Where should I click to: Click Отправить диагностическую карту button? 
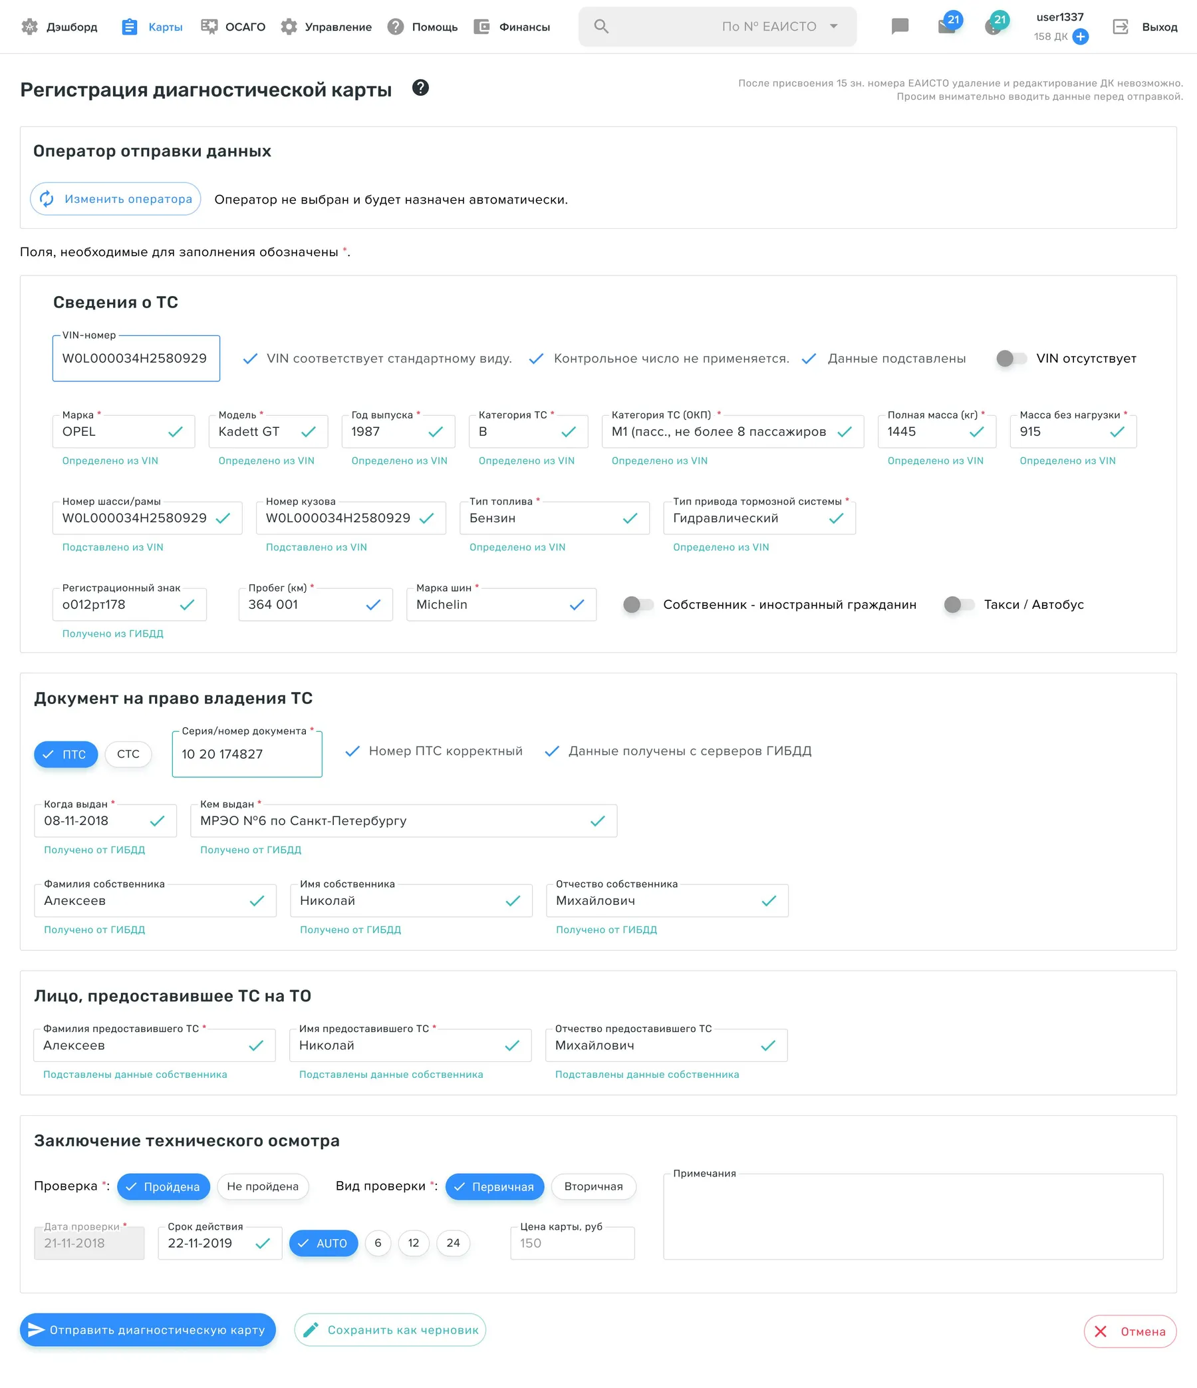point(148,1329)
